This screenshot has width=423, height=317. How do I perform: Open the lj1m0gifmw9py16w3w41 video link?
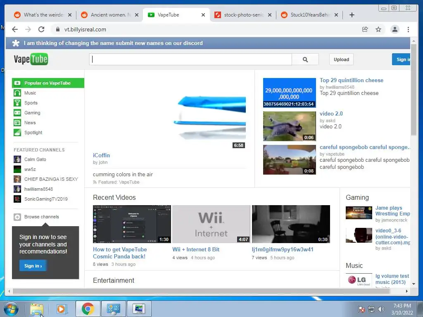click(283, 250)
